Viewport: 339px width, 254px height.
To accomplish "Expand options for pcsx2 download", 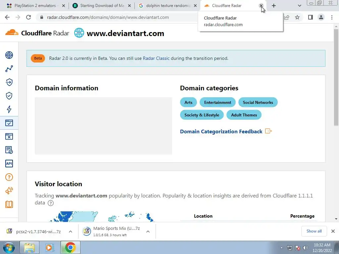I will [x=71, y=232].
